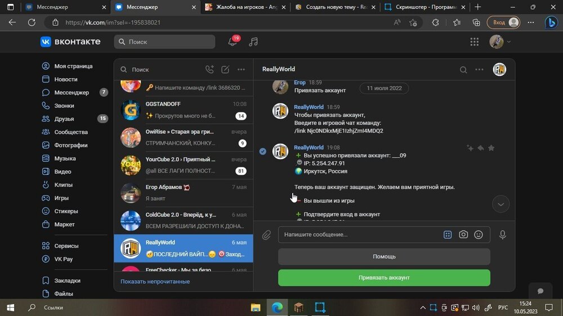
Task: Open Звонки in the sidebar
Action: click(64, 106)
